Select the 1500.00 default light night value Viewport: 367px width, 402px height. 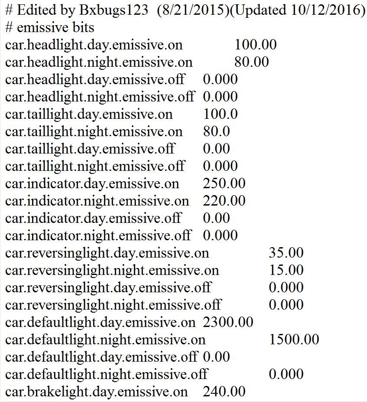tap(294, 340)
